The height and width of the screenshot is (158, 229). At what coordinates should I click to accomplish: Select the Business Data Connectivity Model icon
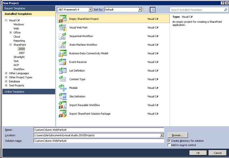point(63,53)
